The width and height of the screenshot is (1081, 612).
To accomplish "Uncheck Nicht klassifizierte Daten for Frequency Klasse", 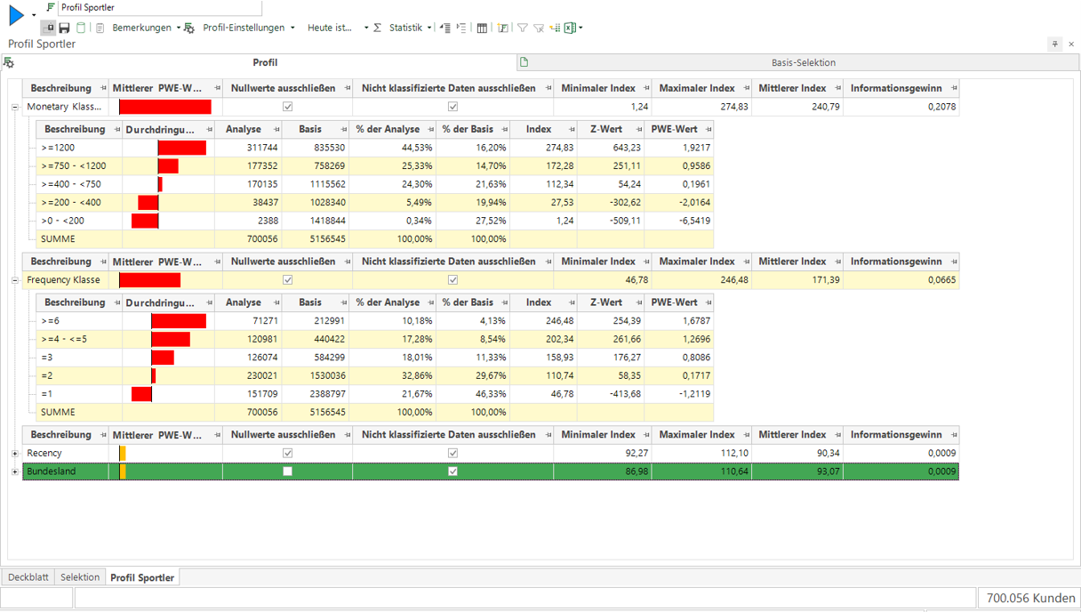I will coord(452,280).
